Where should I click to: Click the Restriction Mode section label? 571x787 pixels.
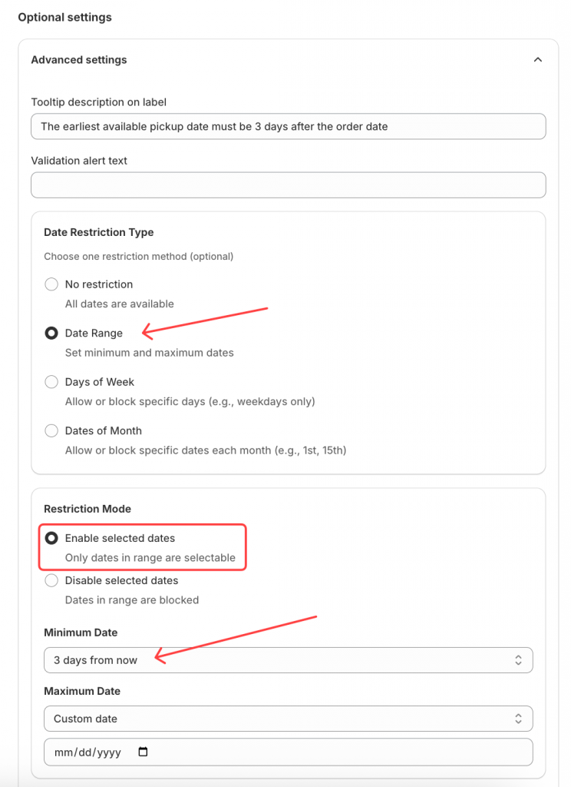tap(87, 509)
